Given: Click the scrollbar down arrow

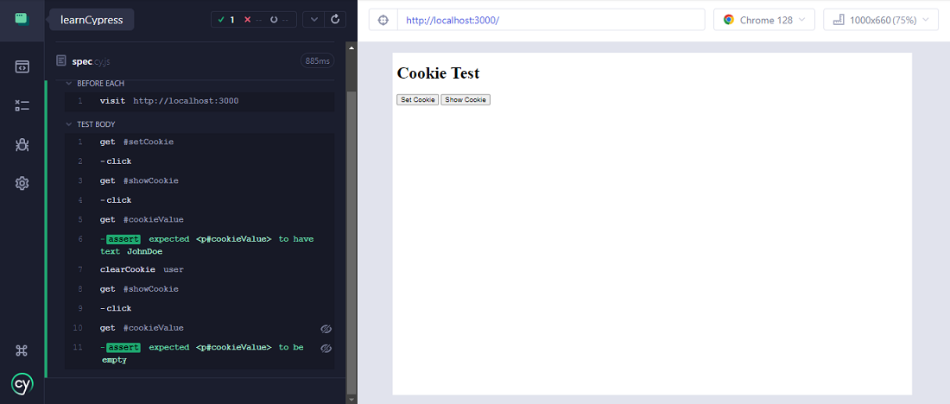Looking at the screenshot, I should [x=351, y=399].
